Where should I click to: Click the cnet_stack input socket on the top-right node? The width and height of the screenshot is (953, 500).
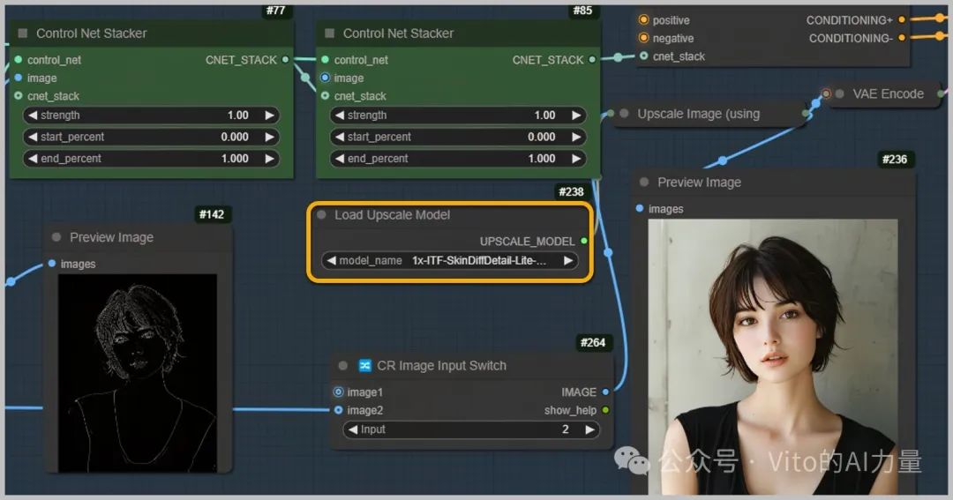pyautogui.click(x=643, y=56)
